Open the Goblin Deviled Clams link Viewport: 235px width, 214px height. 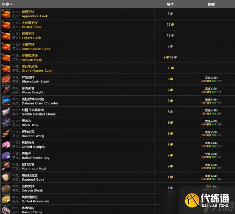[x=39, y=114]
